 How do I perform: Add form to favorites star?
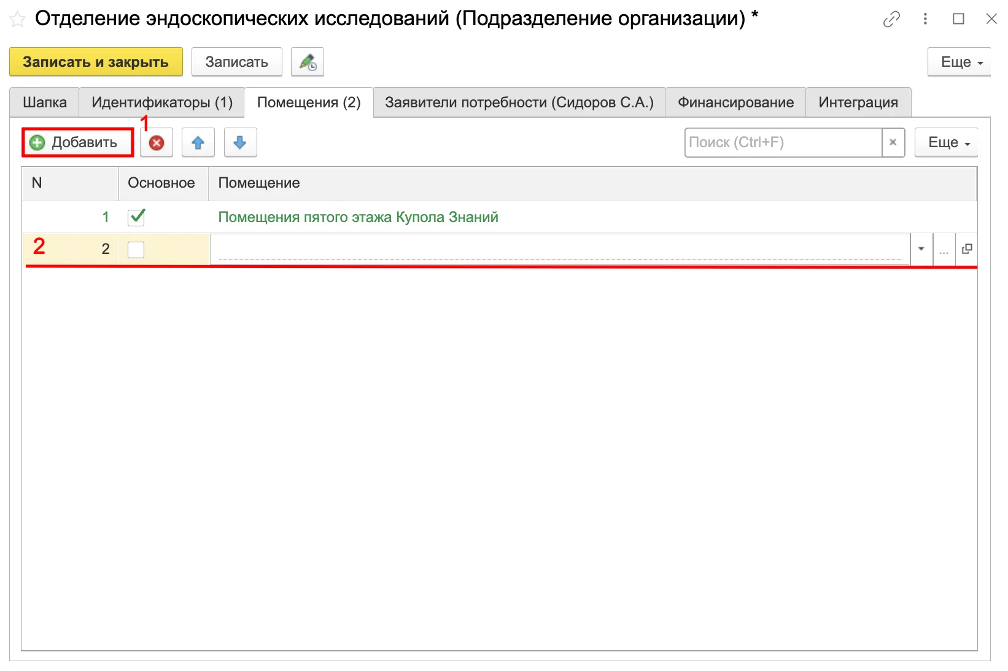click(x=18, y=20)
